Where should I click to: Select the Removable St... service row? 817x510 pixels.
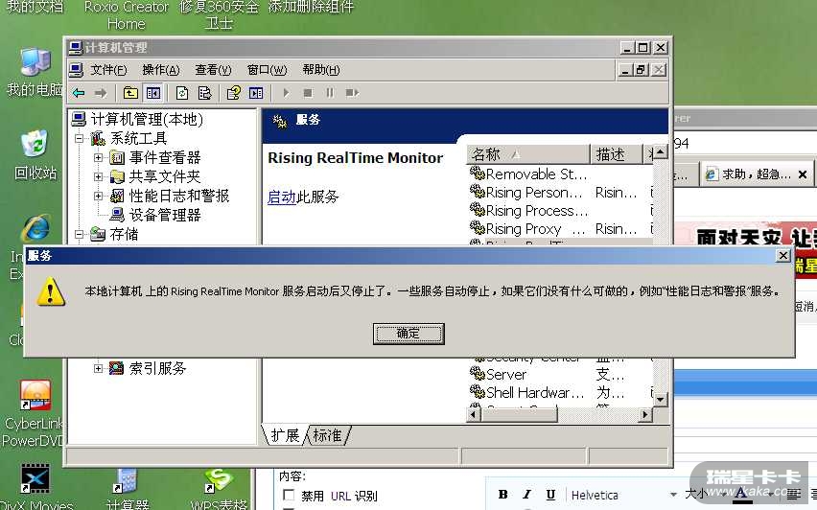536,174
